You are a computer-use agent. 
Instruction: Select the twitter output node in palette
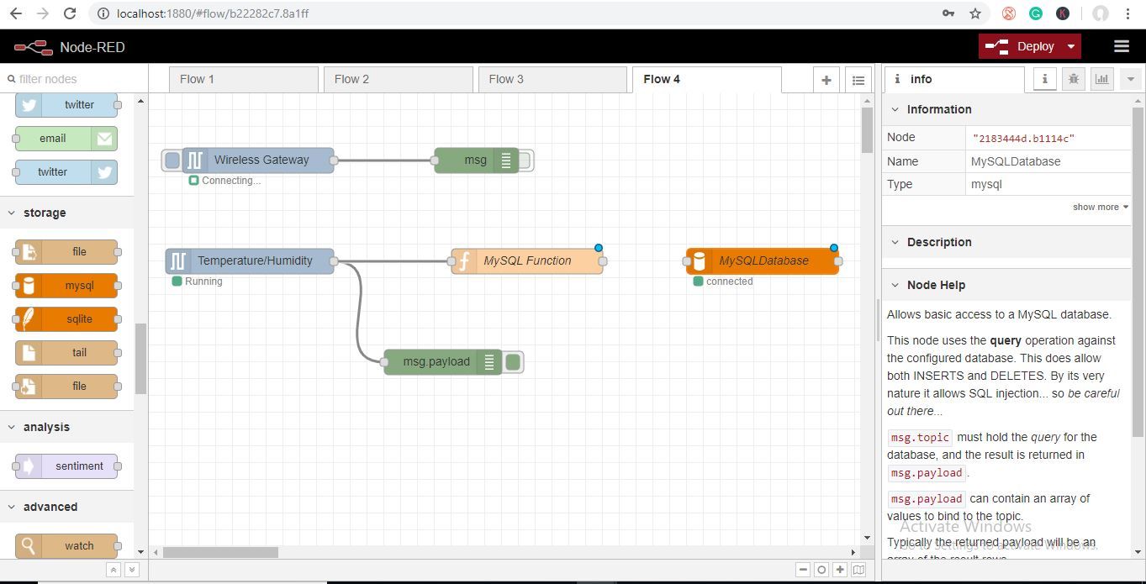point(66,172)
